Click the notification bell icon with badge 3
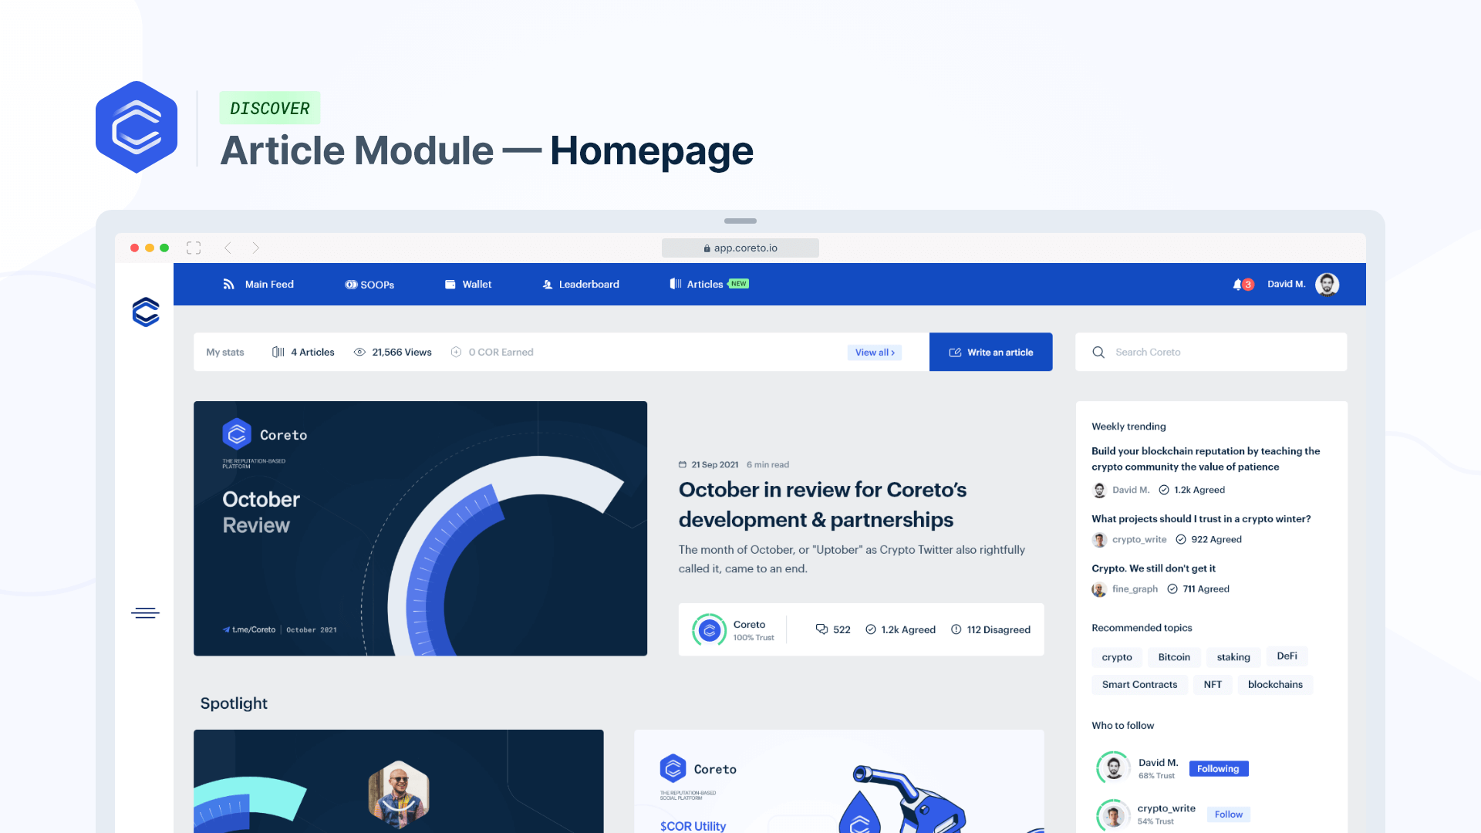The height and width of the screenshot is (833, 1481). pos(1240,284)
